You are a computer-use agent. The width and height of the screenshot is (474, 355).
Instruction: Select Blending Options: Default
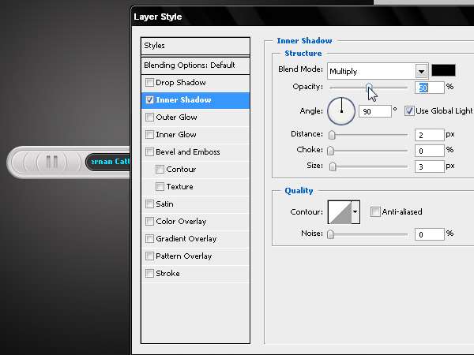tap(194, 65)
